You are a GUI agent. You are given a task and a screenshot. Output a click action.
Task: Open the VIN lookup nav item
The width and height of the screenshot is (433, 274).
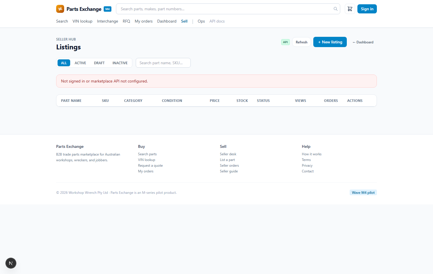pyautogui.click(x=82, y=21)
